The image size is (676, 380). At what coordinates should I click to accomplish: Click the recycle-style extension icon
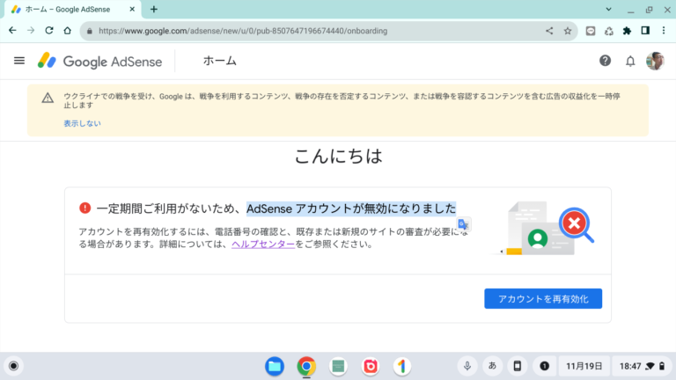(609, 31)
